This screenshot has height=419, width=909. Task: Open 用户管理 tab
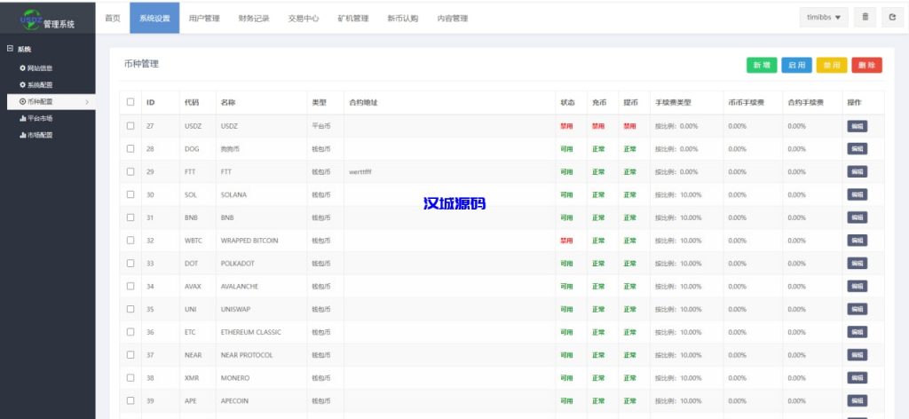point(204,18)
